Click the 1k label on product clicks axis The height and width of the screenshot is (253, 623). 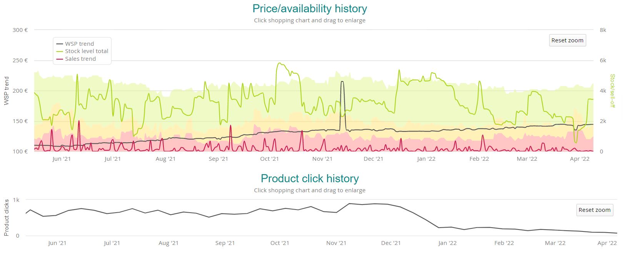pyautogui.click(x=16, y=200)
